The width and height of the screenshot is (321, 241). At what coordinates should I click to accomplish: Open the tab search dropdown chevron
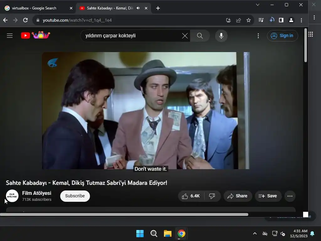258,5
